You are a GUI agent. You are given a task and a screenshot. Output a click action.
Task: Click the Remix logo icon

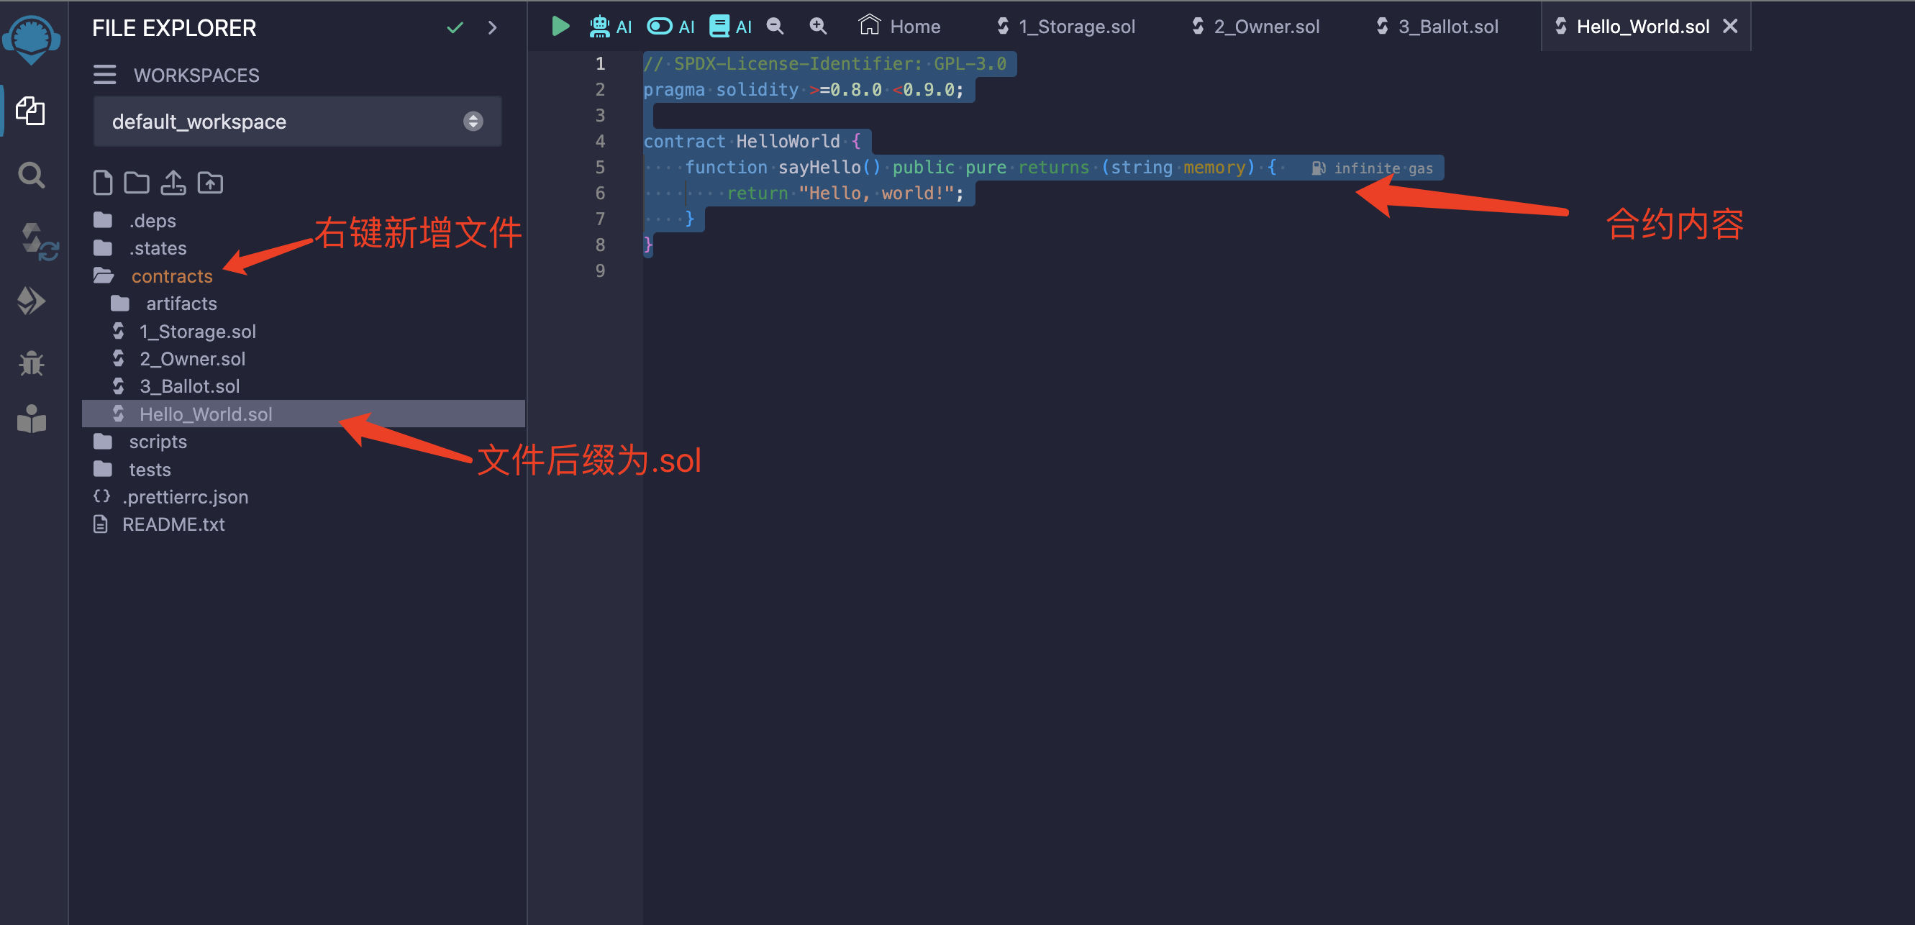coord(31,39)
